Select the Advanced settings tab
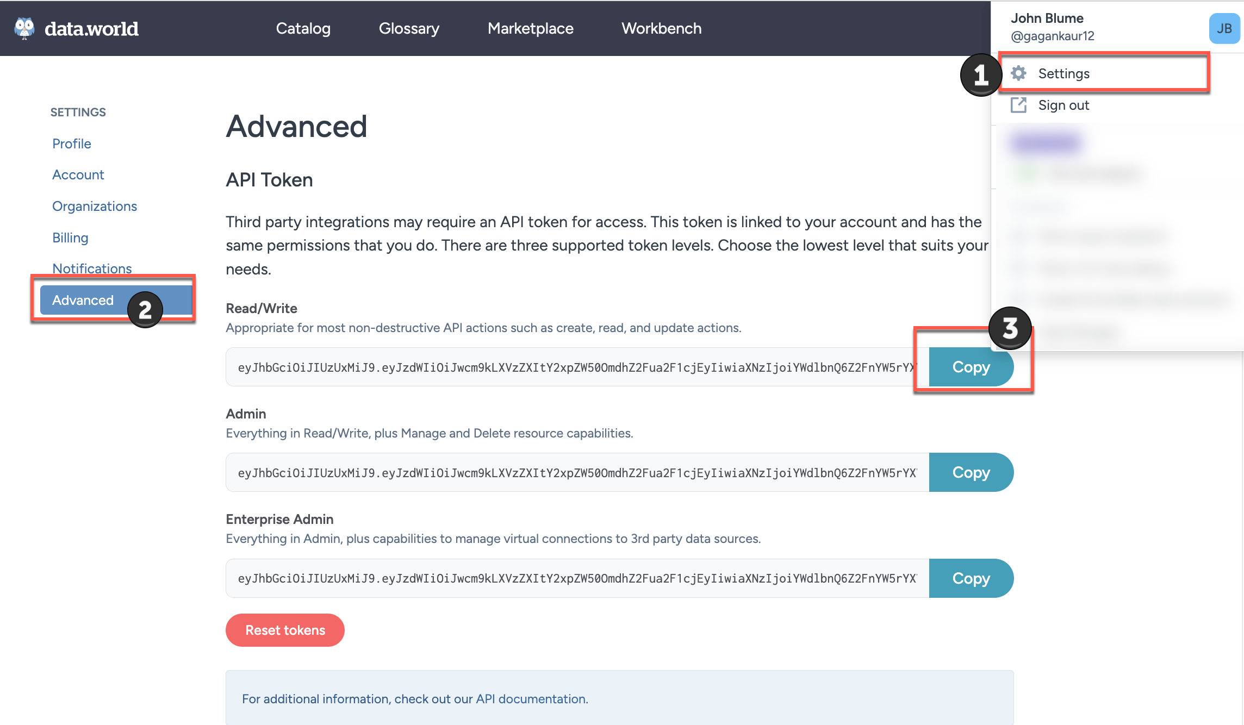Viewport: 1244px width, 725px height. coord(82,300)
